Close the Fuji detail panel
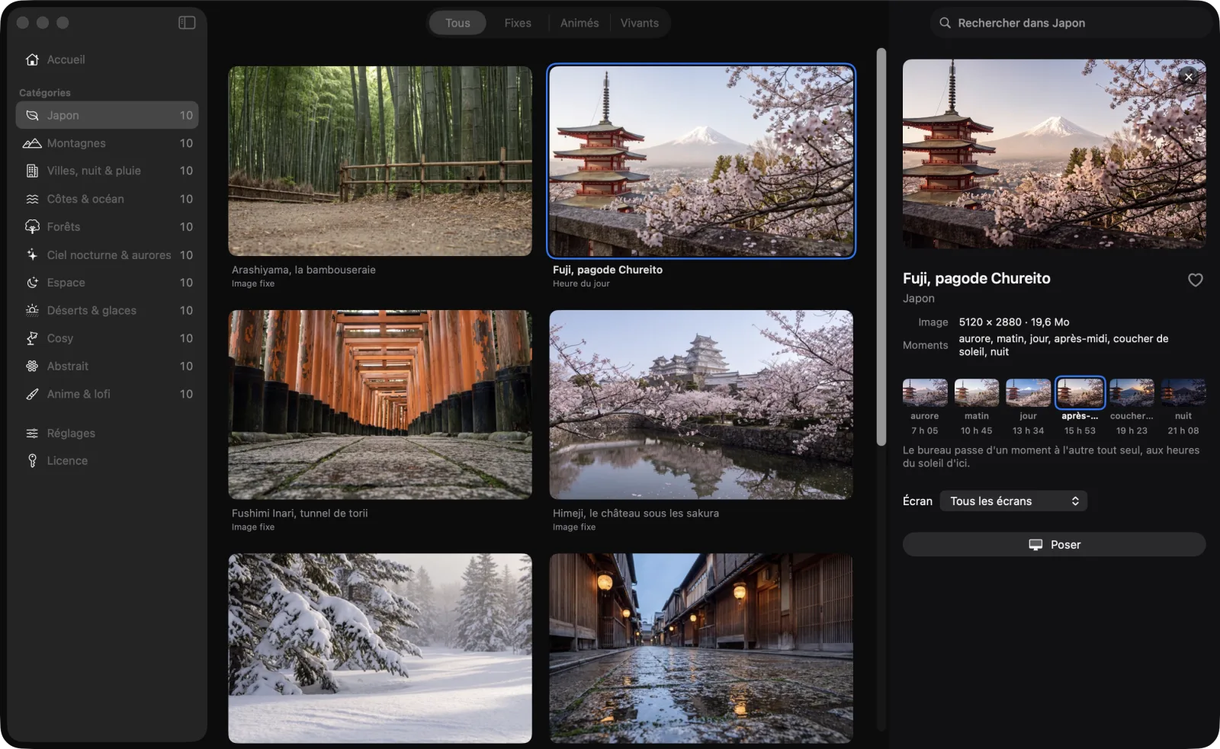This screenshot has width=1220, height=749. 1188,77
